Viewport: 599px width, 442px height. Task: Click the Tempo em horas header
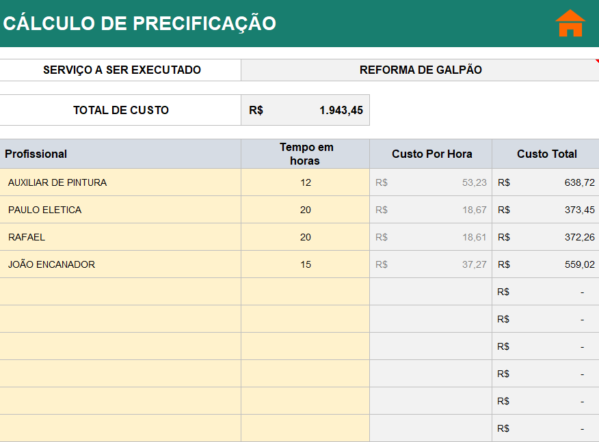[306, 154]
